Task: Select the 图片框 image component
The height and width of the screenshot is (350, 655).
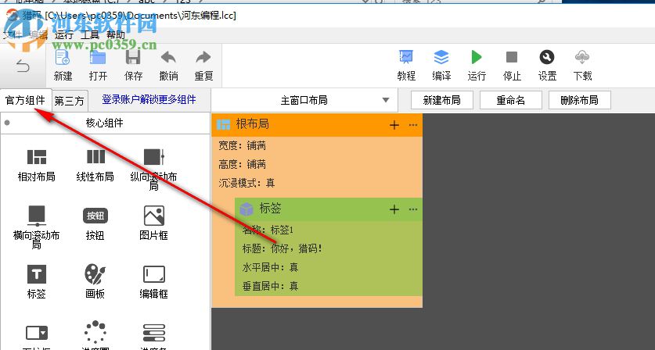Action: [153, 223]
